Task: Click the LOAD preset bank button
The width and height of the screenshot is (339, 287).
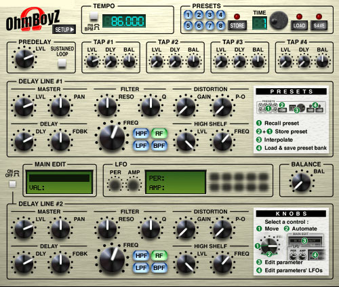Action: (x=299, y=26)
